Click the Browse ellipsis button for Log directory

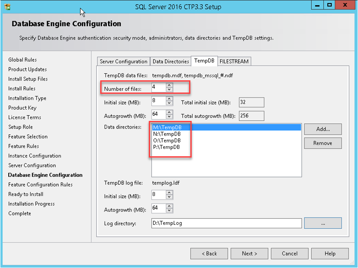pos(323,223)
